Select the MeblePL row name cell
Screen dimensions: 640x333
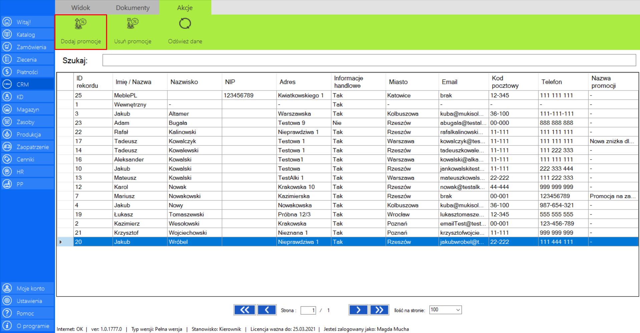[140, 95]
